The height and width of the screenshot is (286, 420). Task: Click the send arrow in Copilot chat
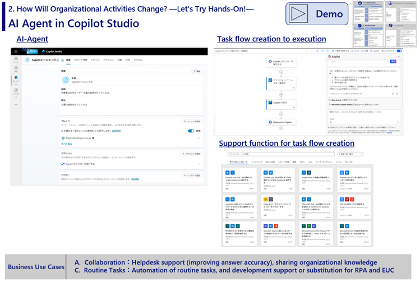coord(398,122)
